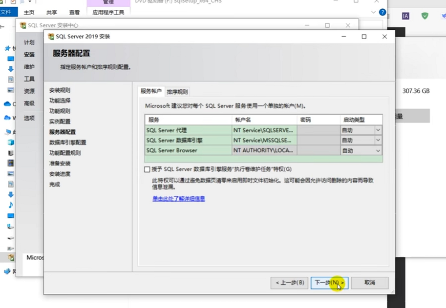The width and height of the screenshot is (446, 308).
Task: Click the 下一步(N) button
Action: (x=329, y=283)
